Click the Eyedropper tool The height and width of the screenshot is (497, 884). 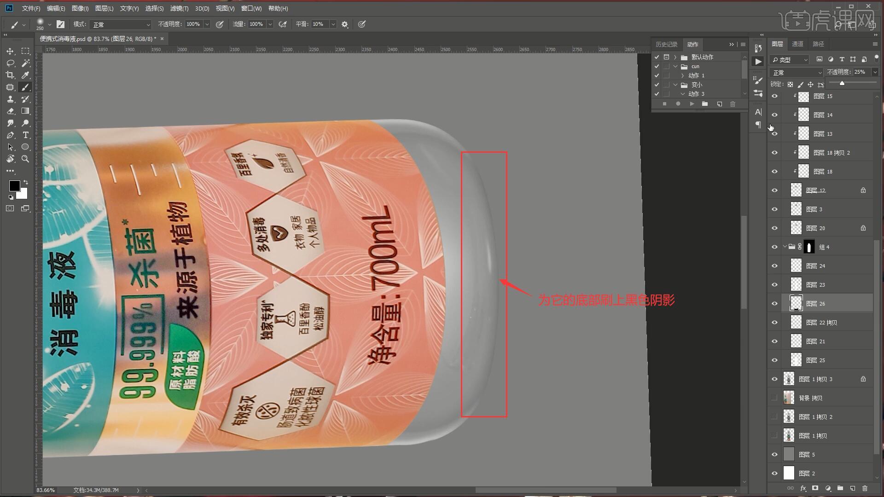coord(25,75)
